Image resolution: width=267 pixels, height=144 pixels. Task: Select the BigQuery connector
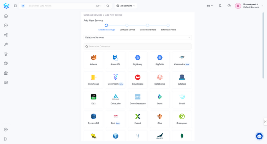138,60
